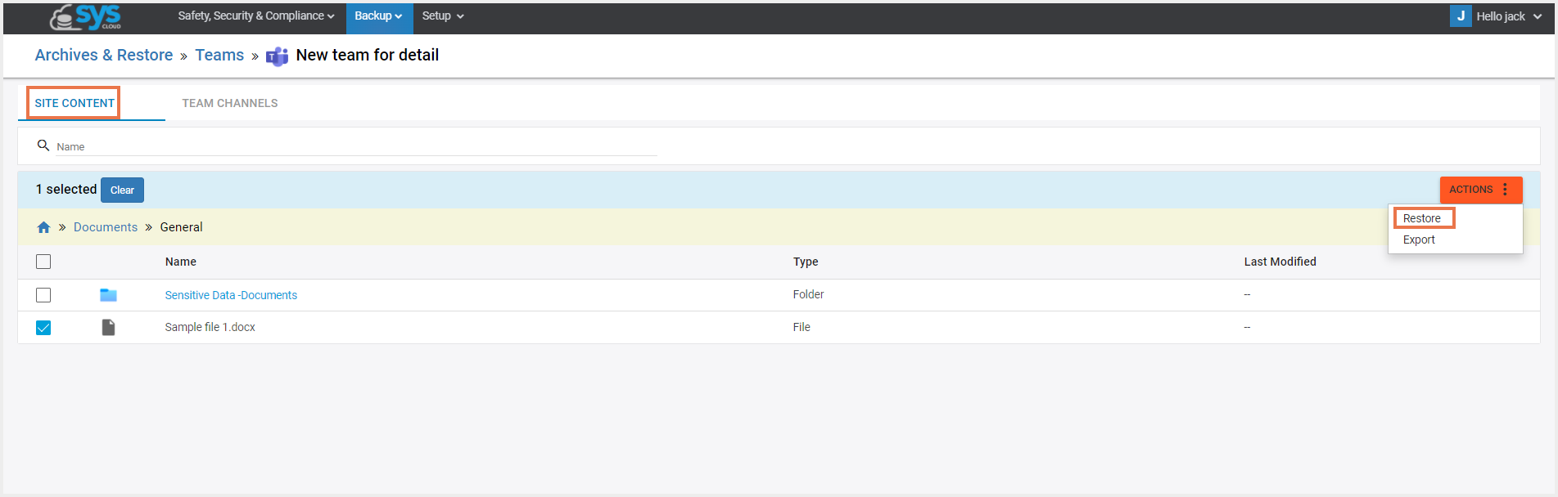The image size is (1558, 497).
Task: Click the Type column header
Action: [x=806, y=262]
